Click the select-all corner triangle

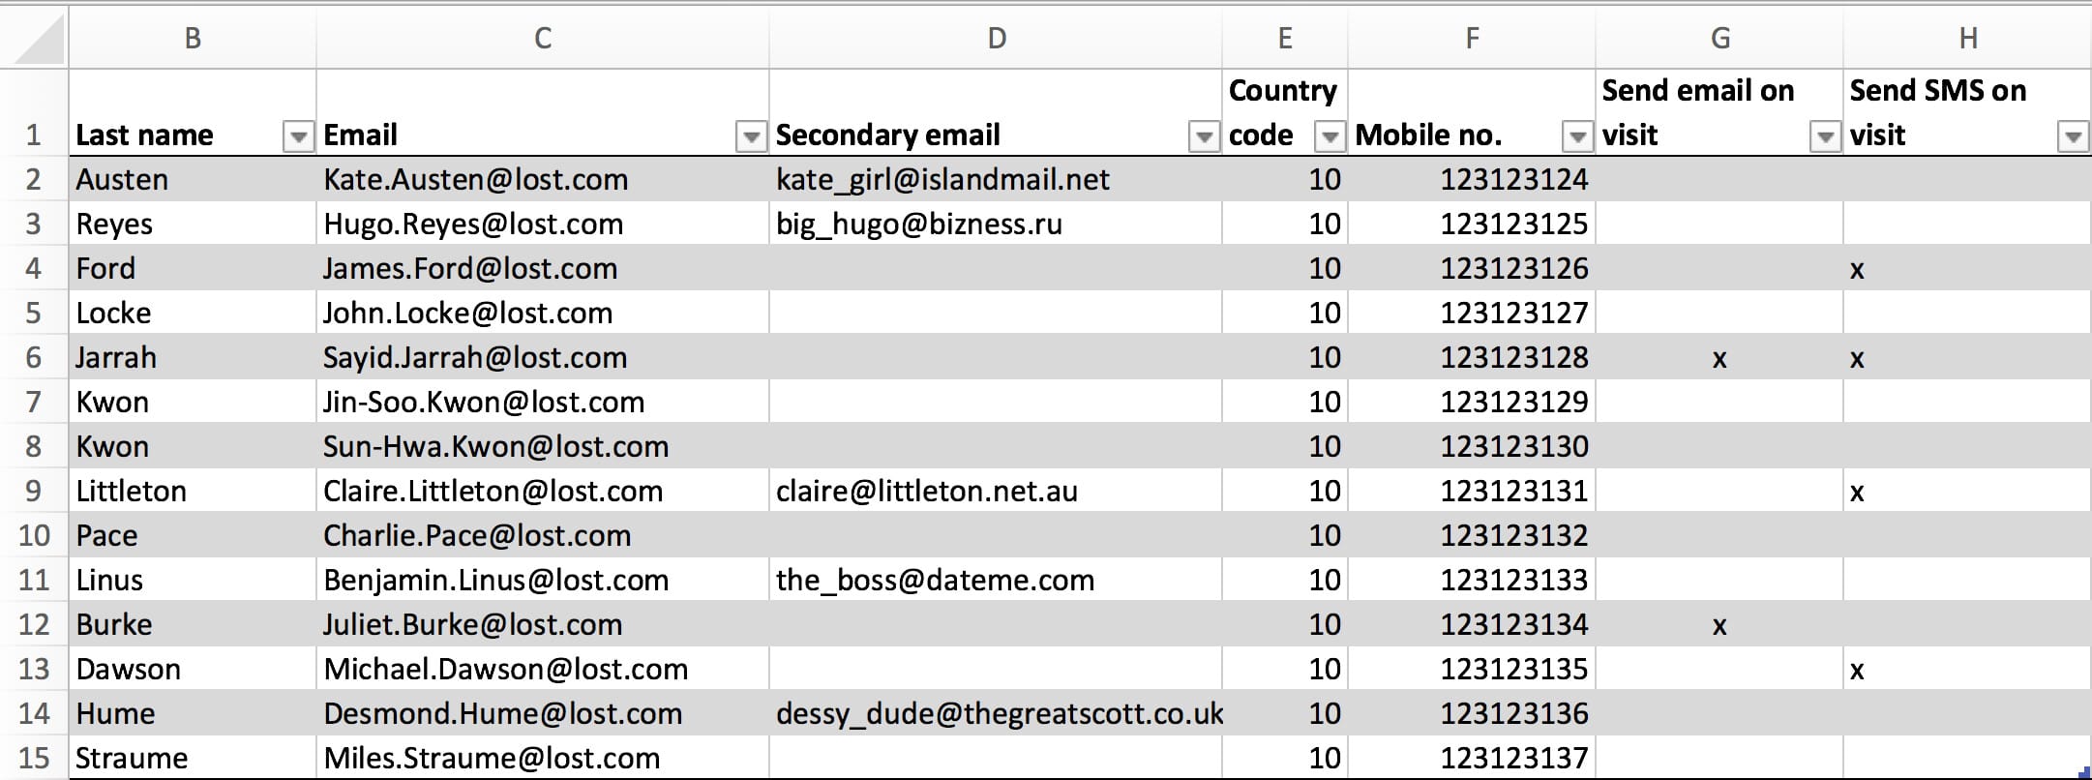(39, 39)
